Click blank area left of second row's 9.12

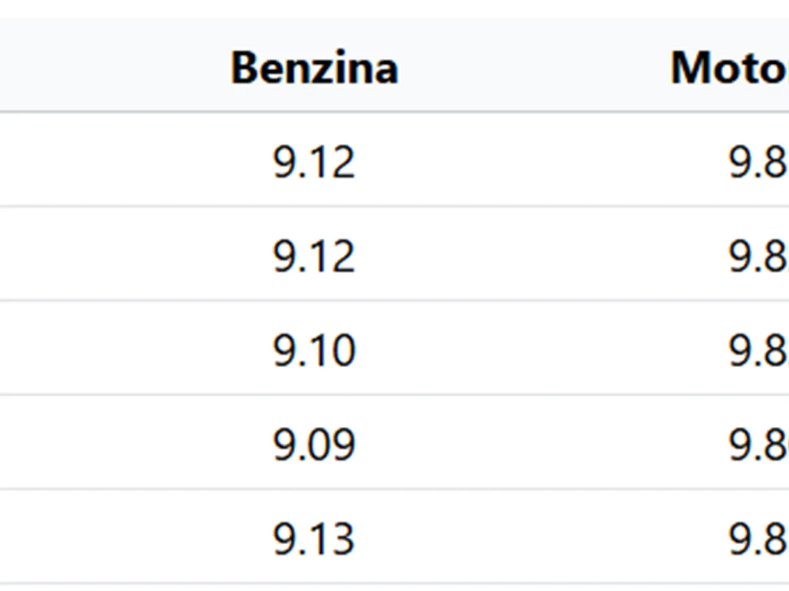click(x=99, y=255)
